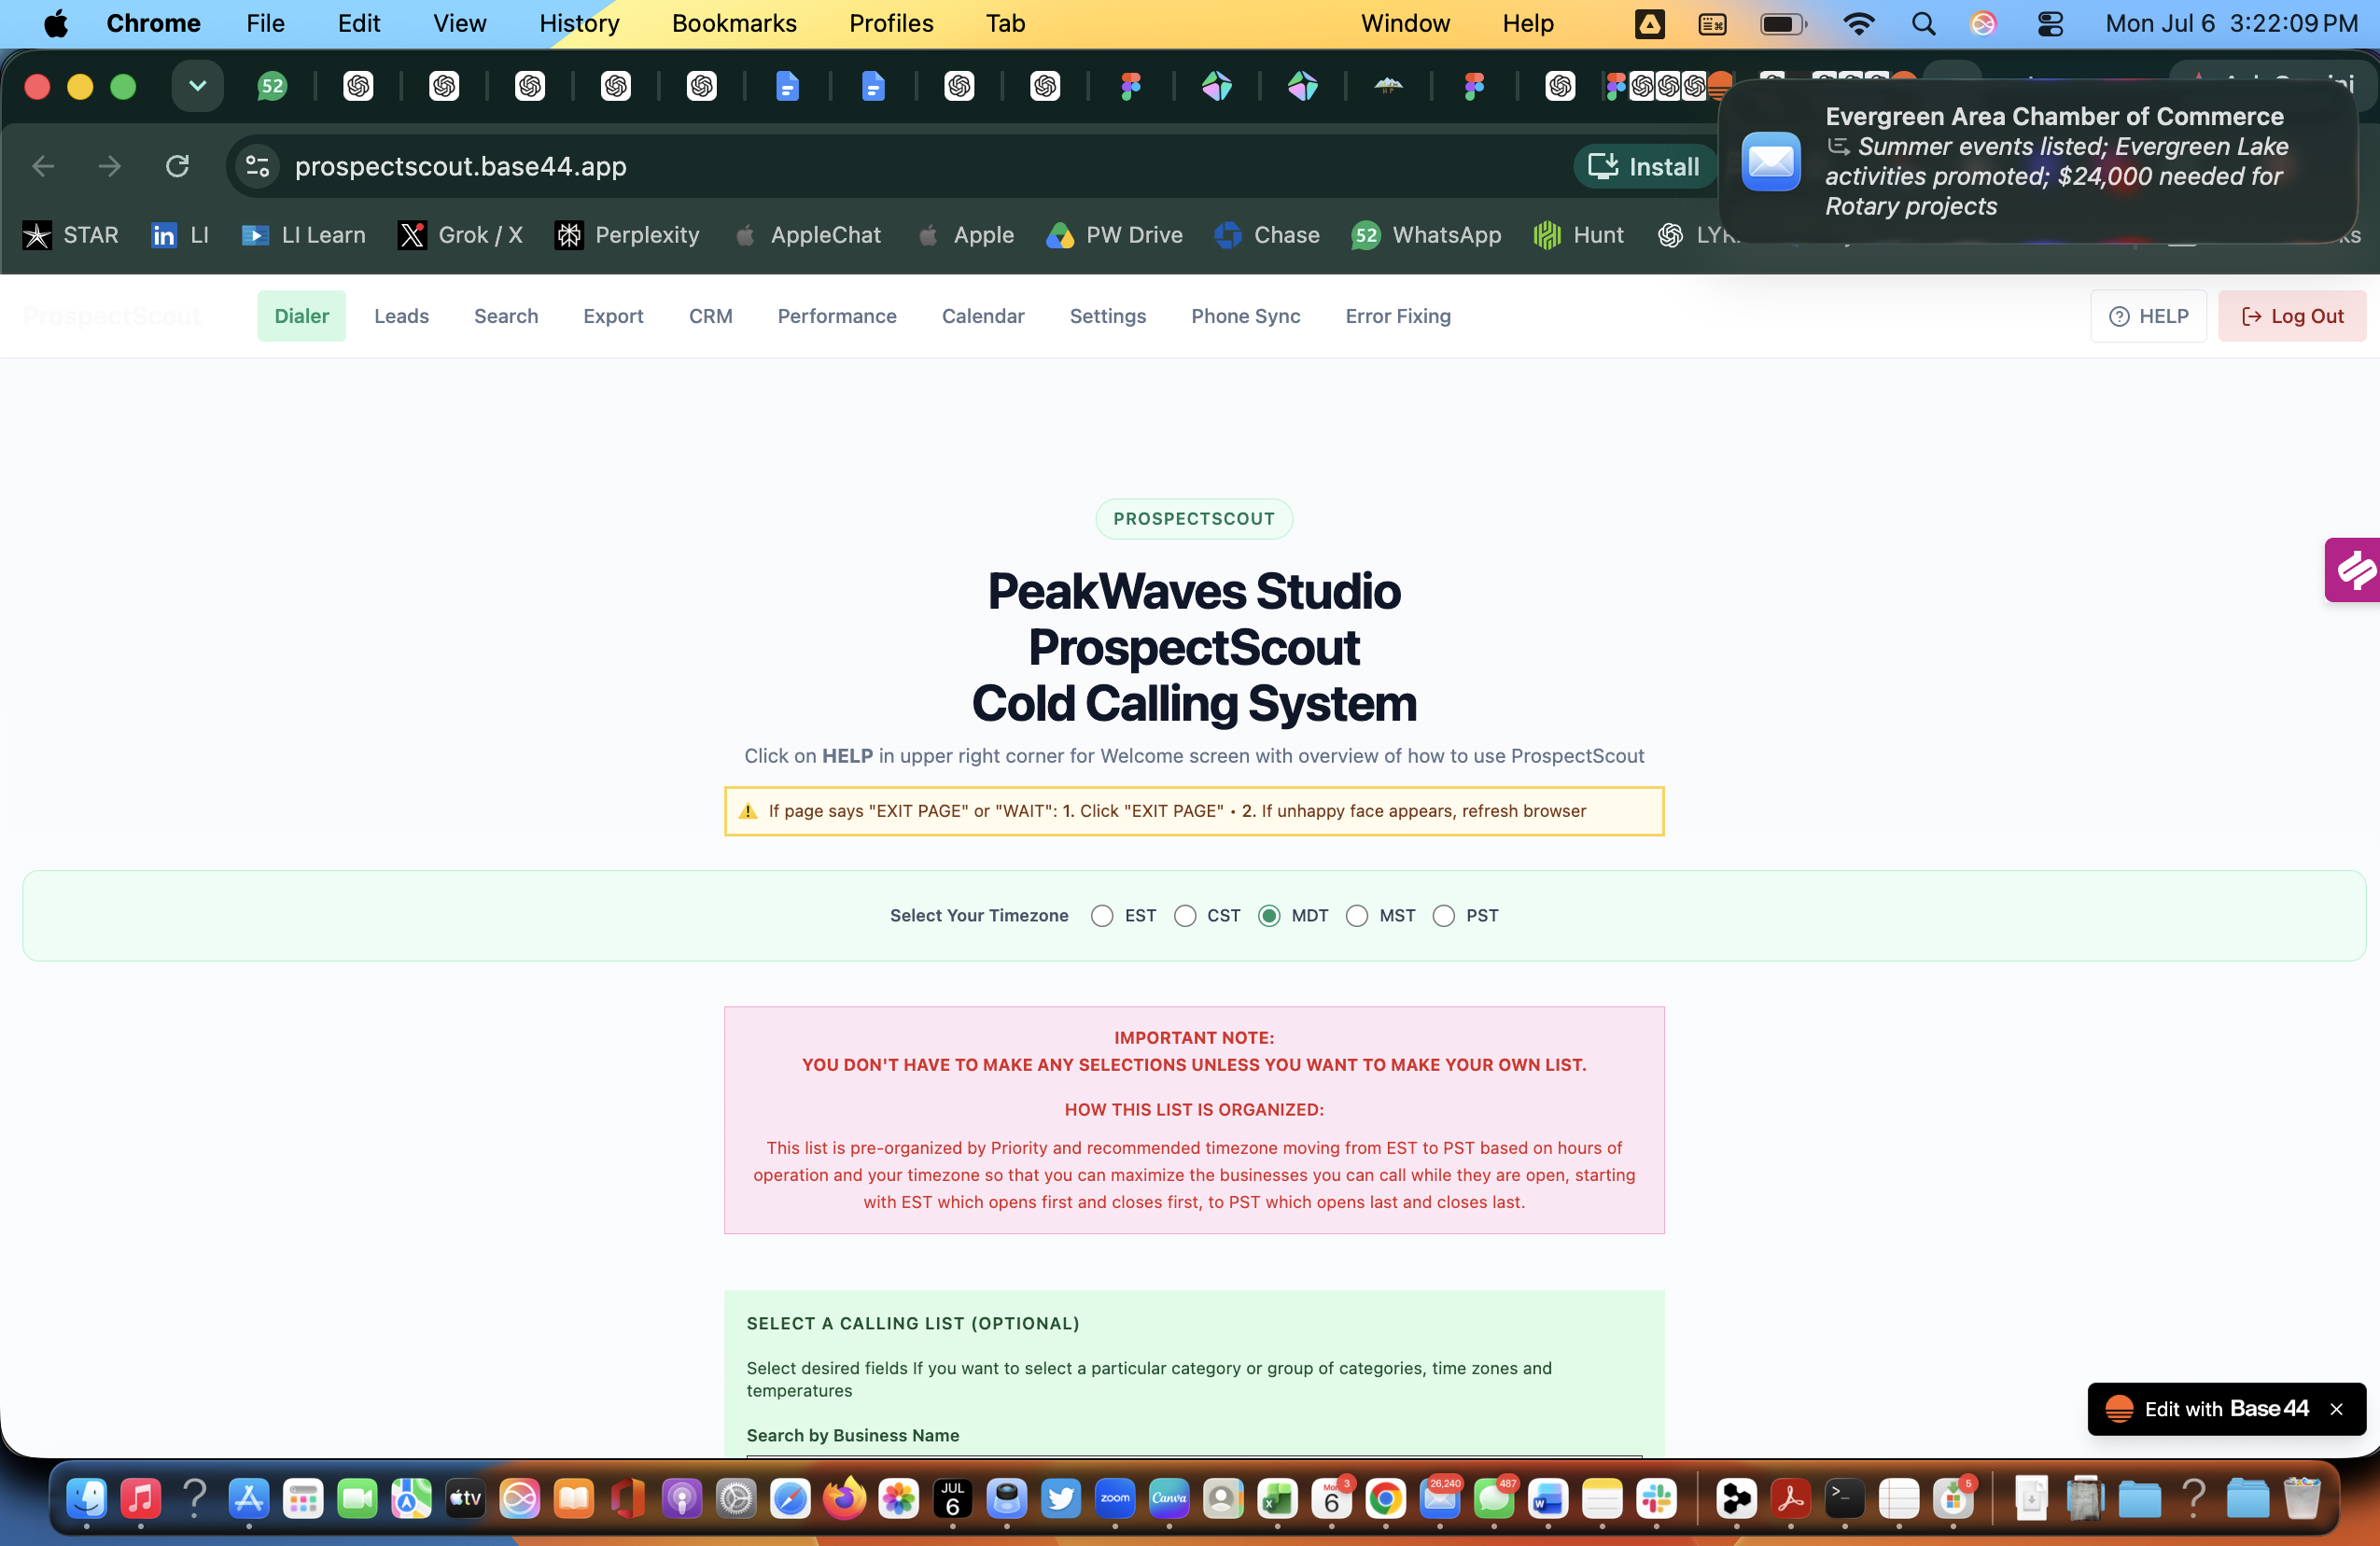
Task: Open the Profiles menu
Action: 891,23
